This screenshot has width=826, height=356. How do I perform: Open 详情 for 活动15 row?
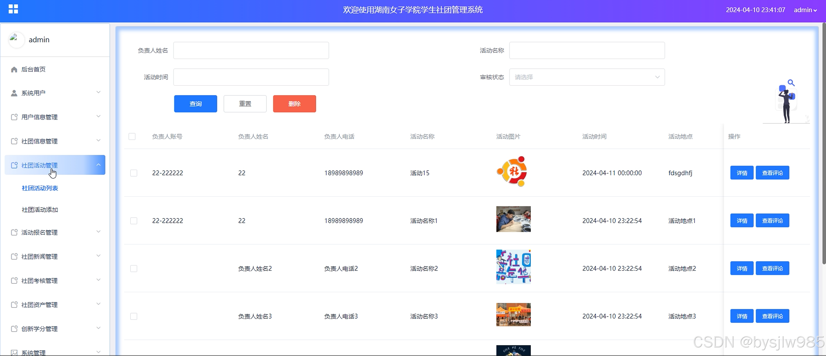pos(742,173)
